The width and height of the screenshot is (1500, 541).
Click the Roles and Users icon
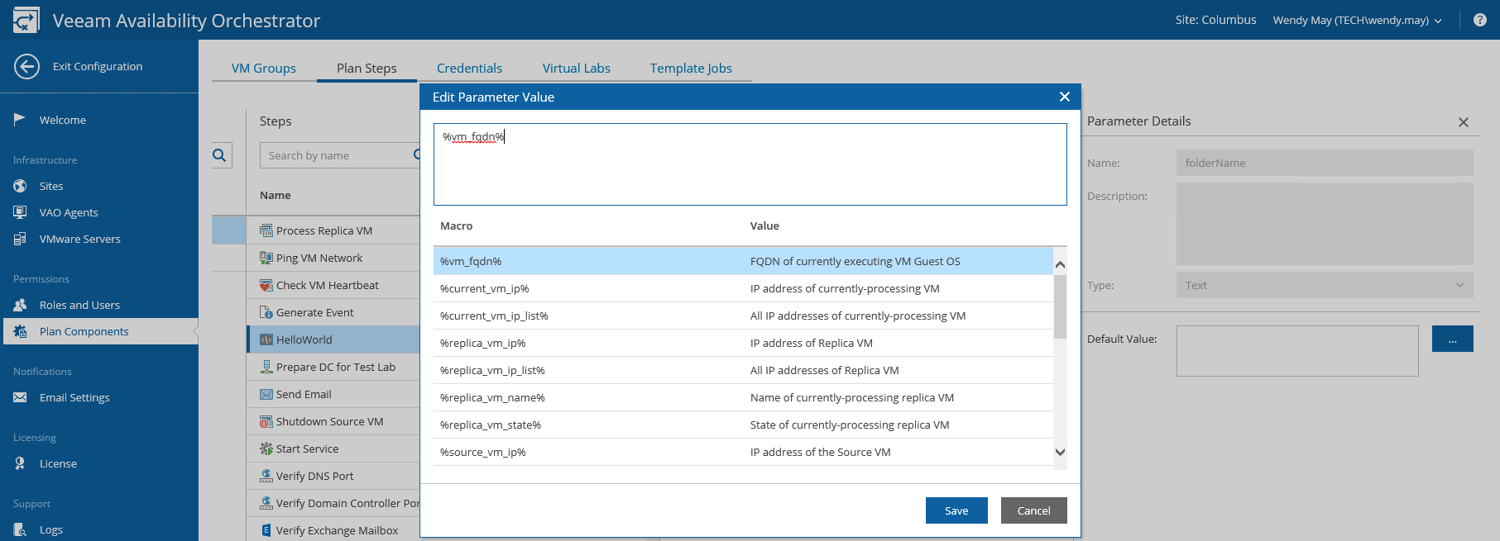coord(20,305)
